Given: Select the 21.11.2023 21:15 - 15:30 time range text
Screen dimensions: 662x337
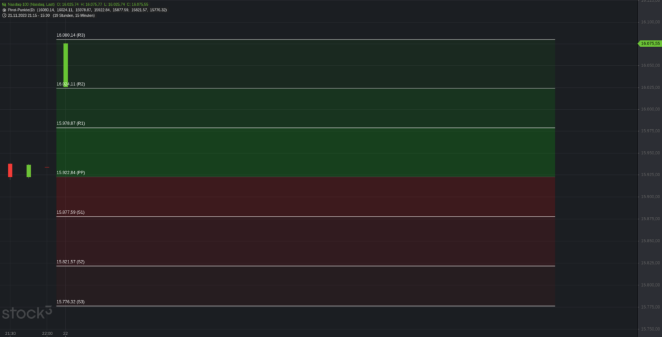Looking at the screenshot, I should click(28, 15).
